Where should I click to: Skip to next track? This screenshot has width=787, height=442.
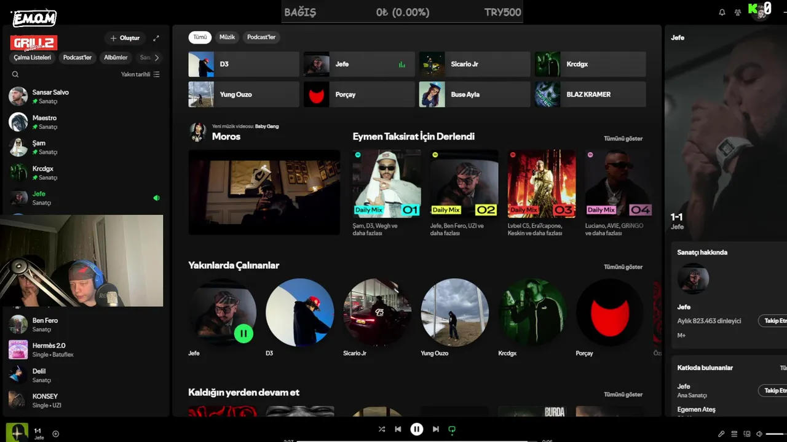tap(436, 430)
